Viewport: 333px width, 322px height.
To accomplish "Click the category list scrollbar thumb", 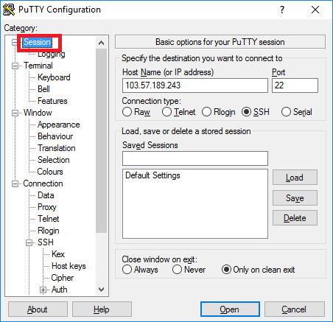I will (x=101, y=141).
